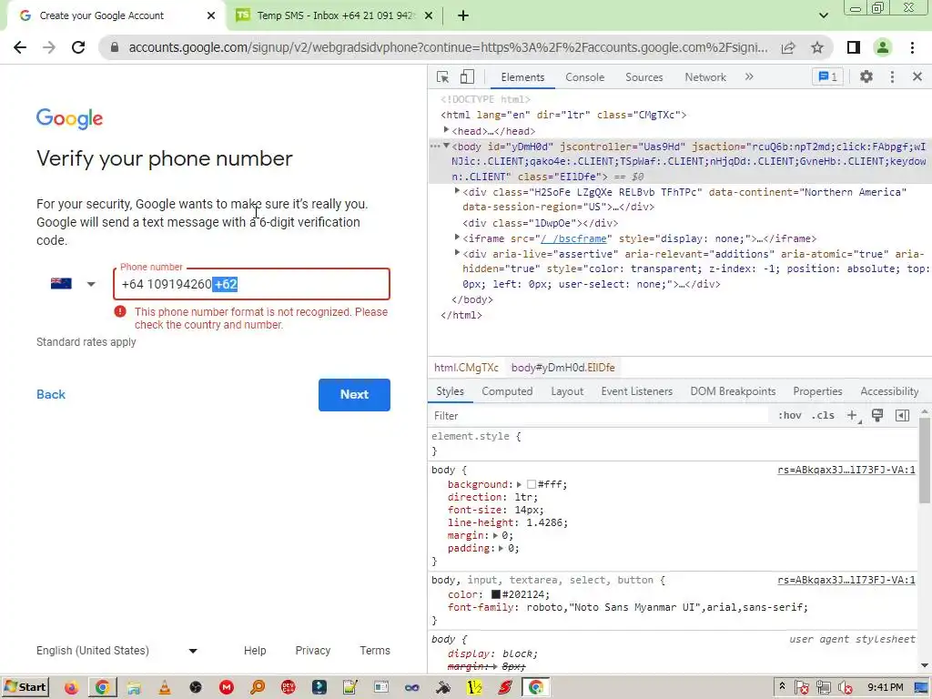The height and width of the screenshot is (699, 932).
Task: Open the Computed styles tab
Action: (x=507, y=391)
